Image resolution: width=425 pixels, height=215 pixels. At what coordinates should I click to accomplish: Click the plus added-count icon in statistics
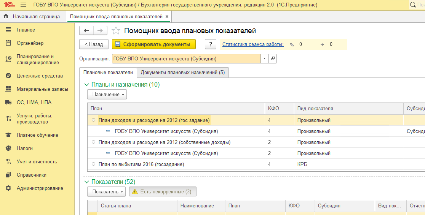[x=322, y=44]
